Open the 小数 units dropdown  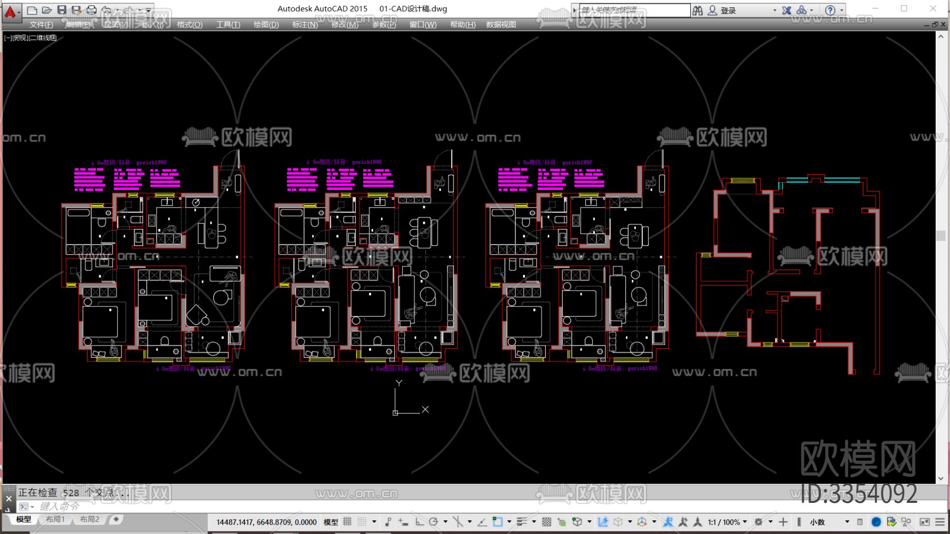[830, 522]
